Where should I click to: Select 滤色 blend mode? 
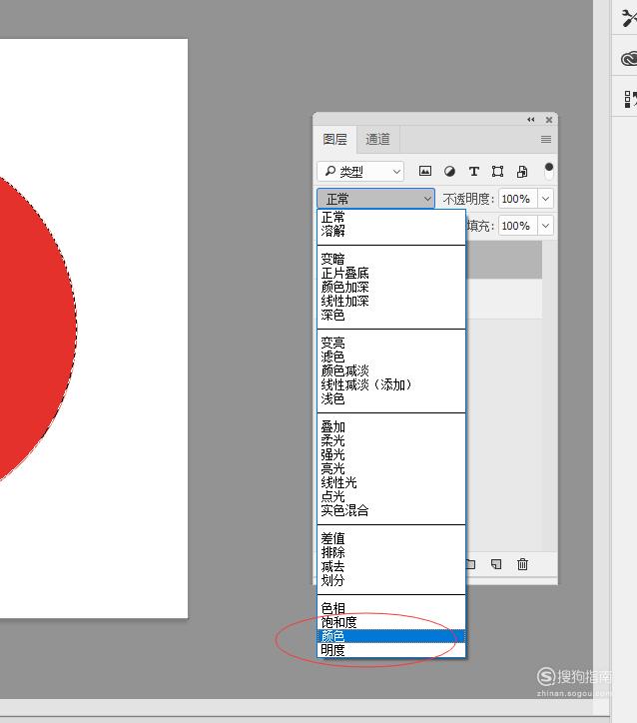point(391,357)
